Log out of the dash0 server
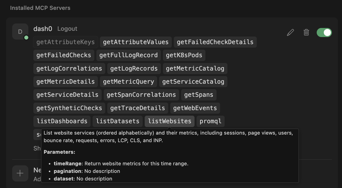The height and width of the screenshot is (188, 342). (x=67, y=29)
